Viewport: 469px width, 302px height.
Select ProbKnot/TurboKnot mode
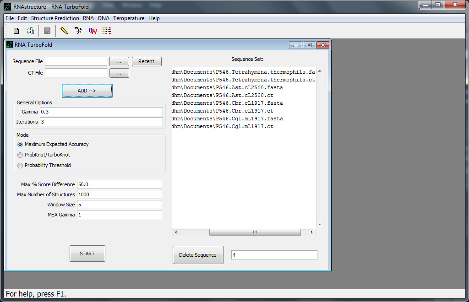[x=20, y=155]
